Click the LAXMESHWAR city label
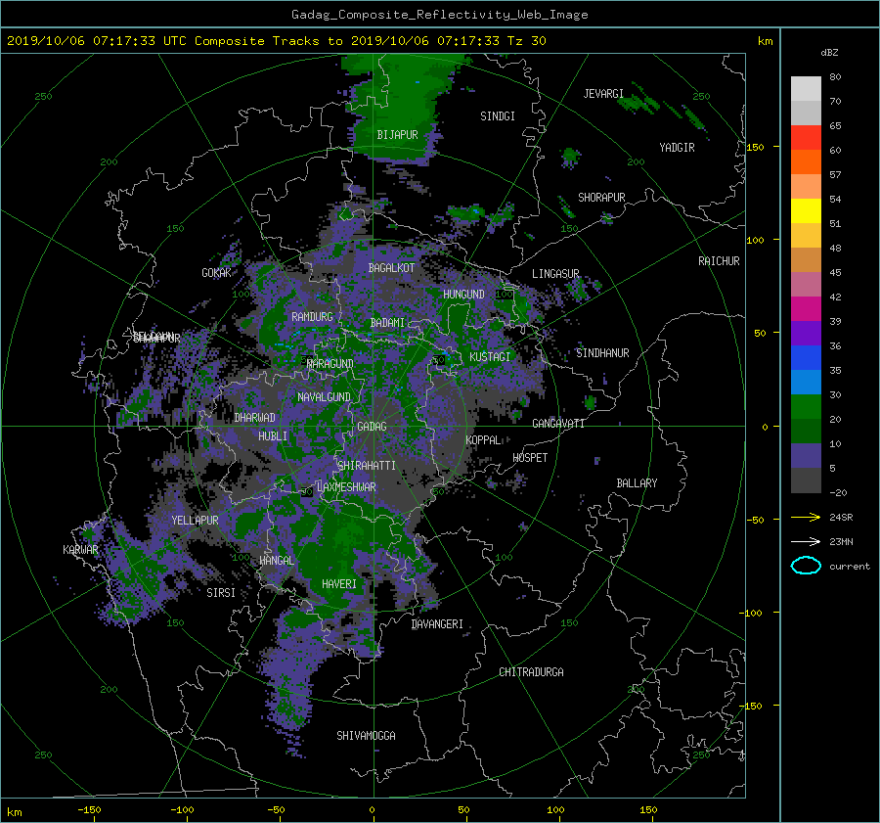The height and width of the screenshot is (823, 880). [346, 487]
